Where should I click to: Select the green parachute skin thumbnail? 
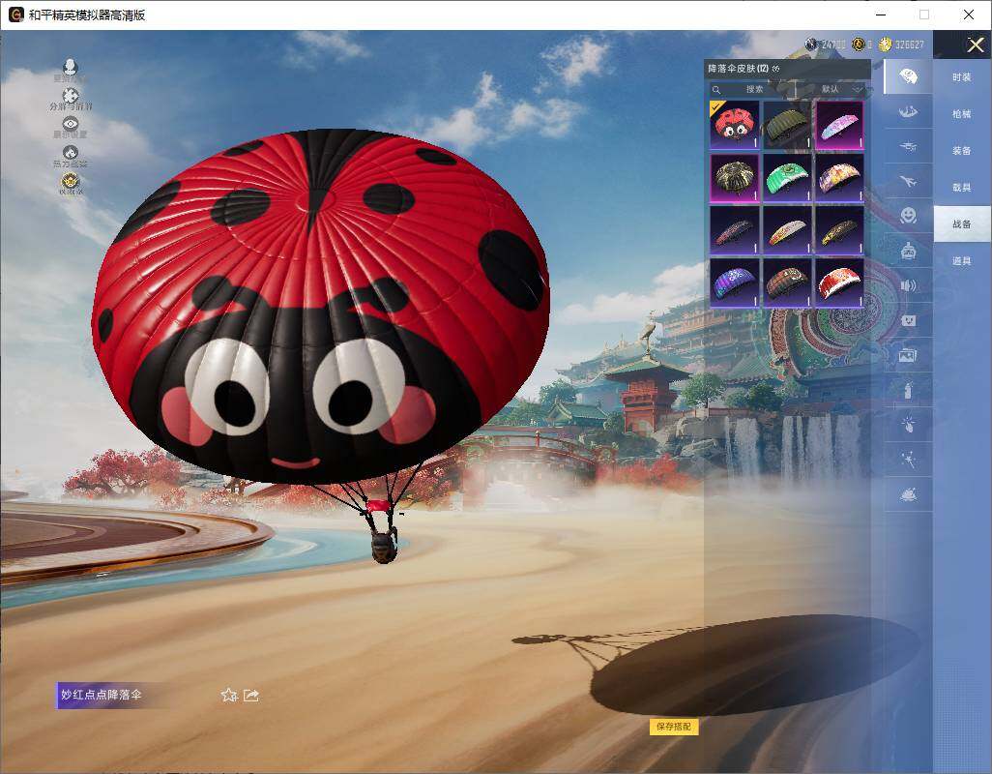coord(787,177)
